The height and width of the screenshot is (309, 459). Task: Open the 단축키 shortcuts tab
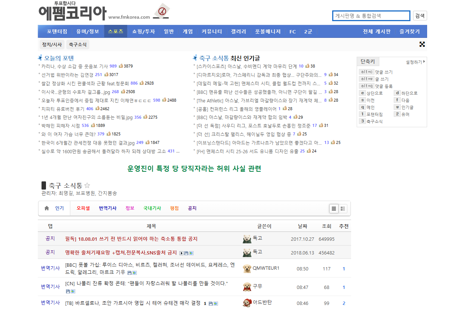pyautogui.click(x=368, y=62)
